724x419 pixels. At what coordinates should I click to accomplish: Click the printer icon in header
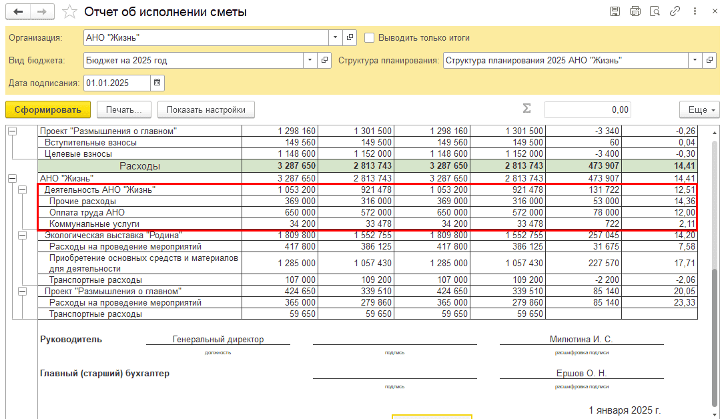click(635, 11)
